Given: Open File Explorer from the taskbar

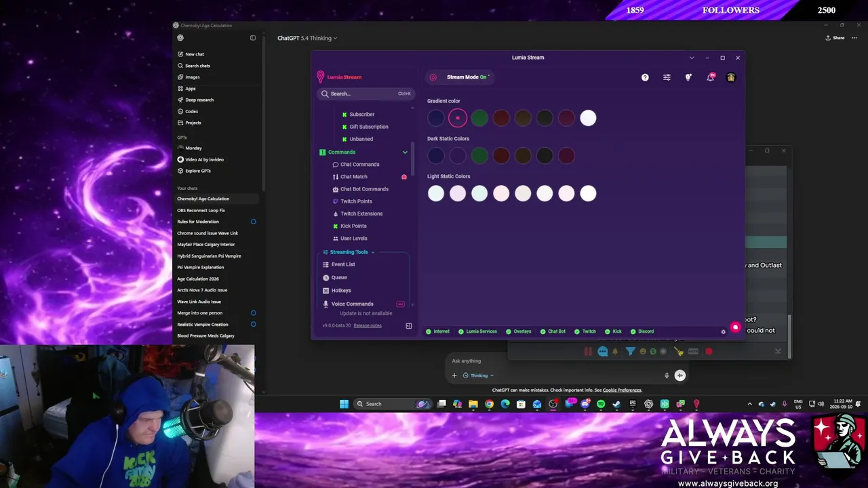Looking at the screenshot, I should point(473,404).
